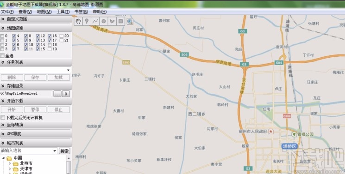Uncheck map level 8
345x174 pixels.
tap(26, 36)
